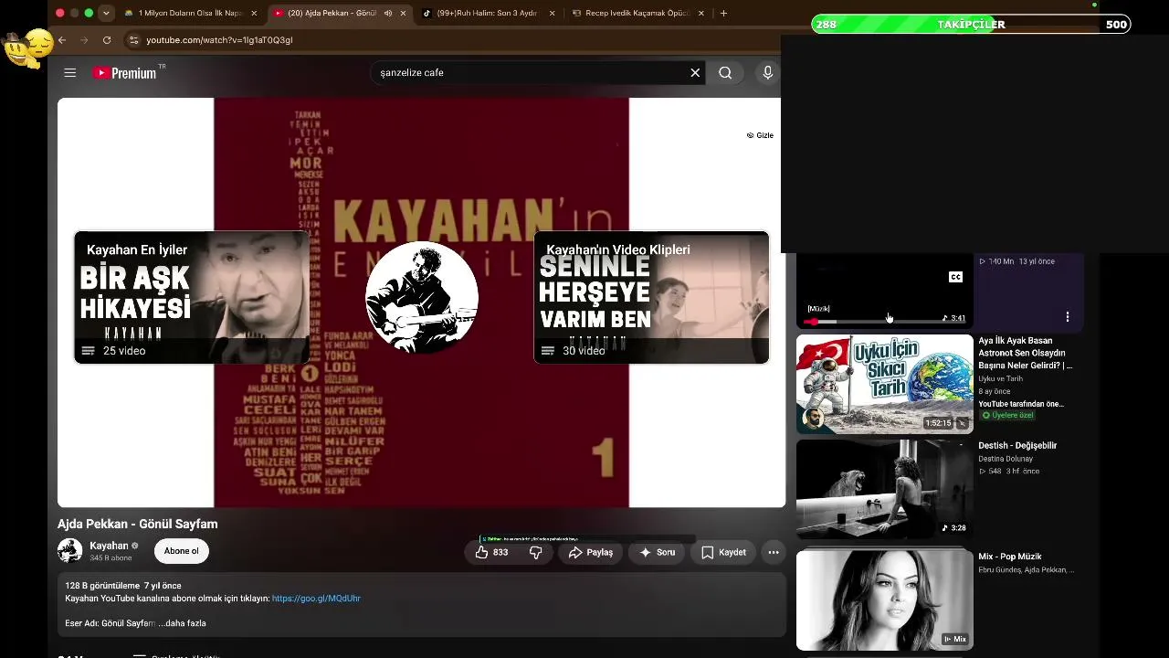Close the Ajda Pekkan tab
The image size is (1169, 658).
click(403, 13)
